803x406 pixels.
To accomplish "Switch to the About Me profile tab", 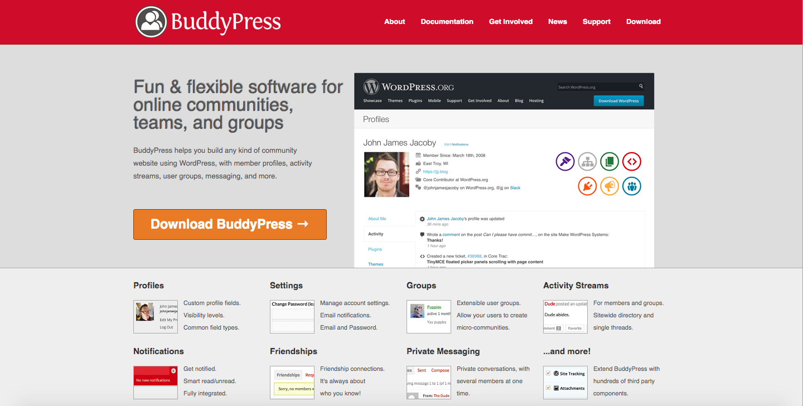I will pyautogui.click(x=377, y=219).
